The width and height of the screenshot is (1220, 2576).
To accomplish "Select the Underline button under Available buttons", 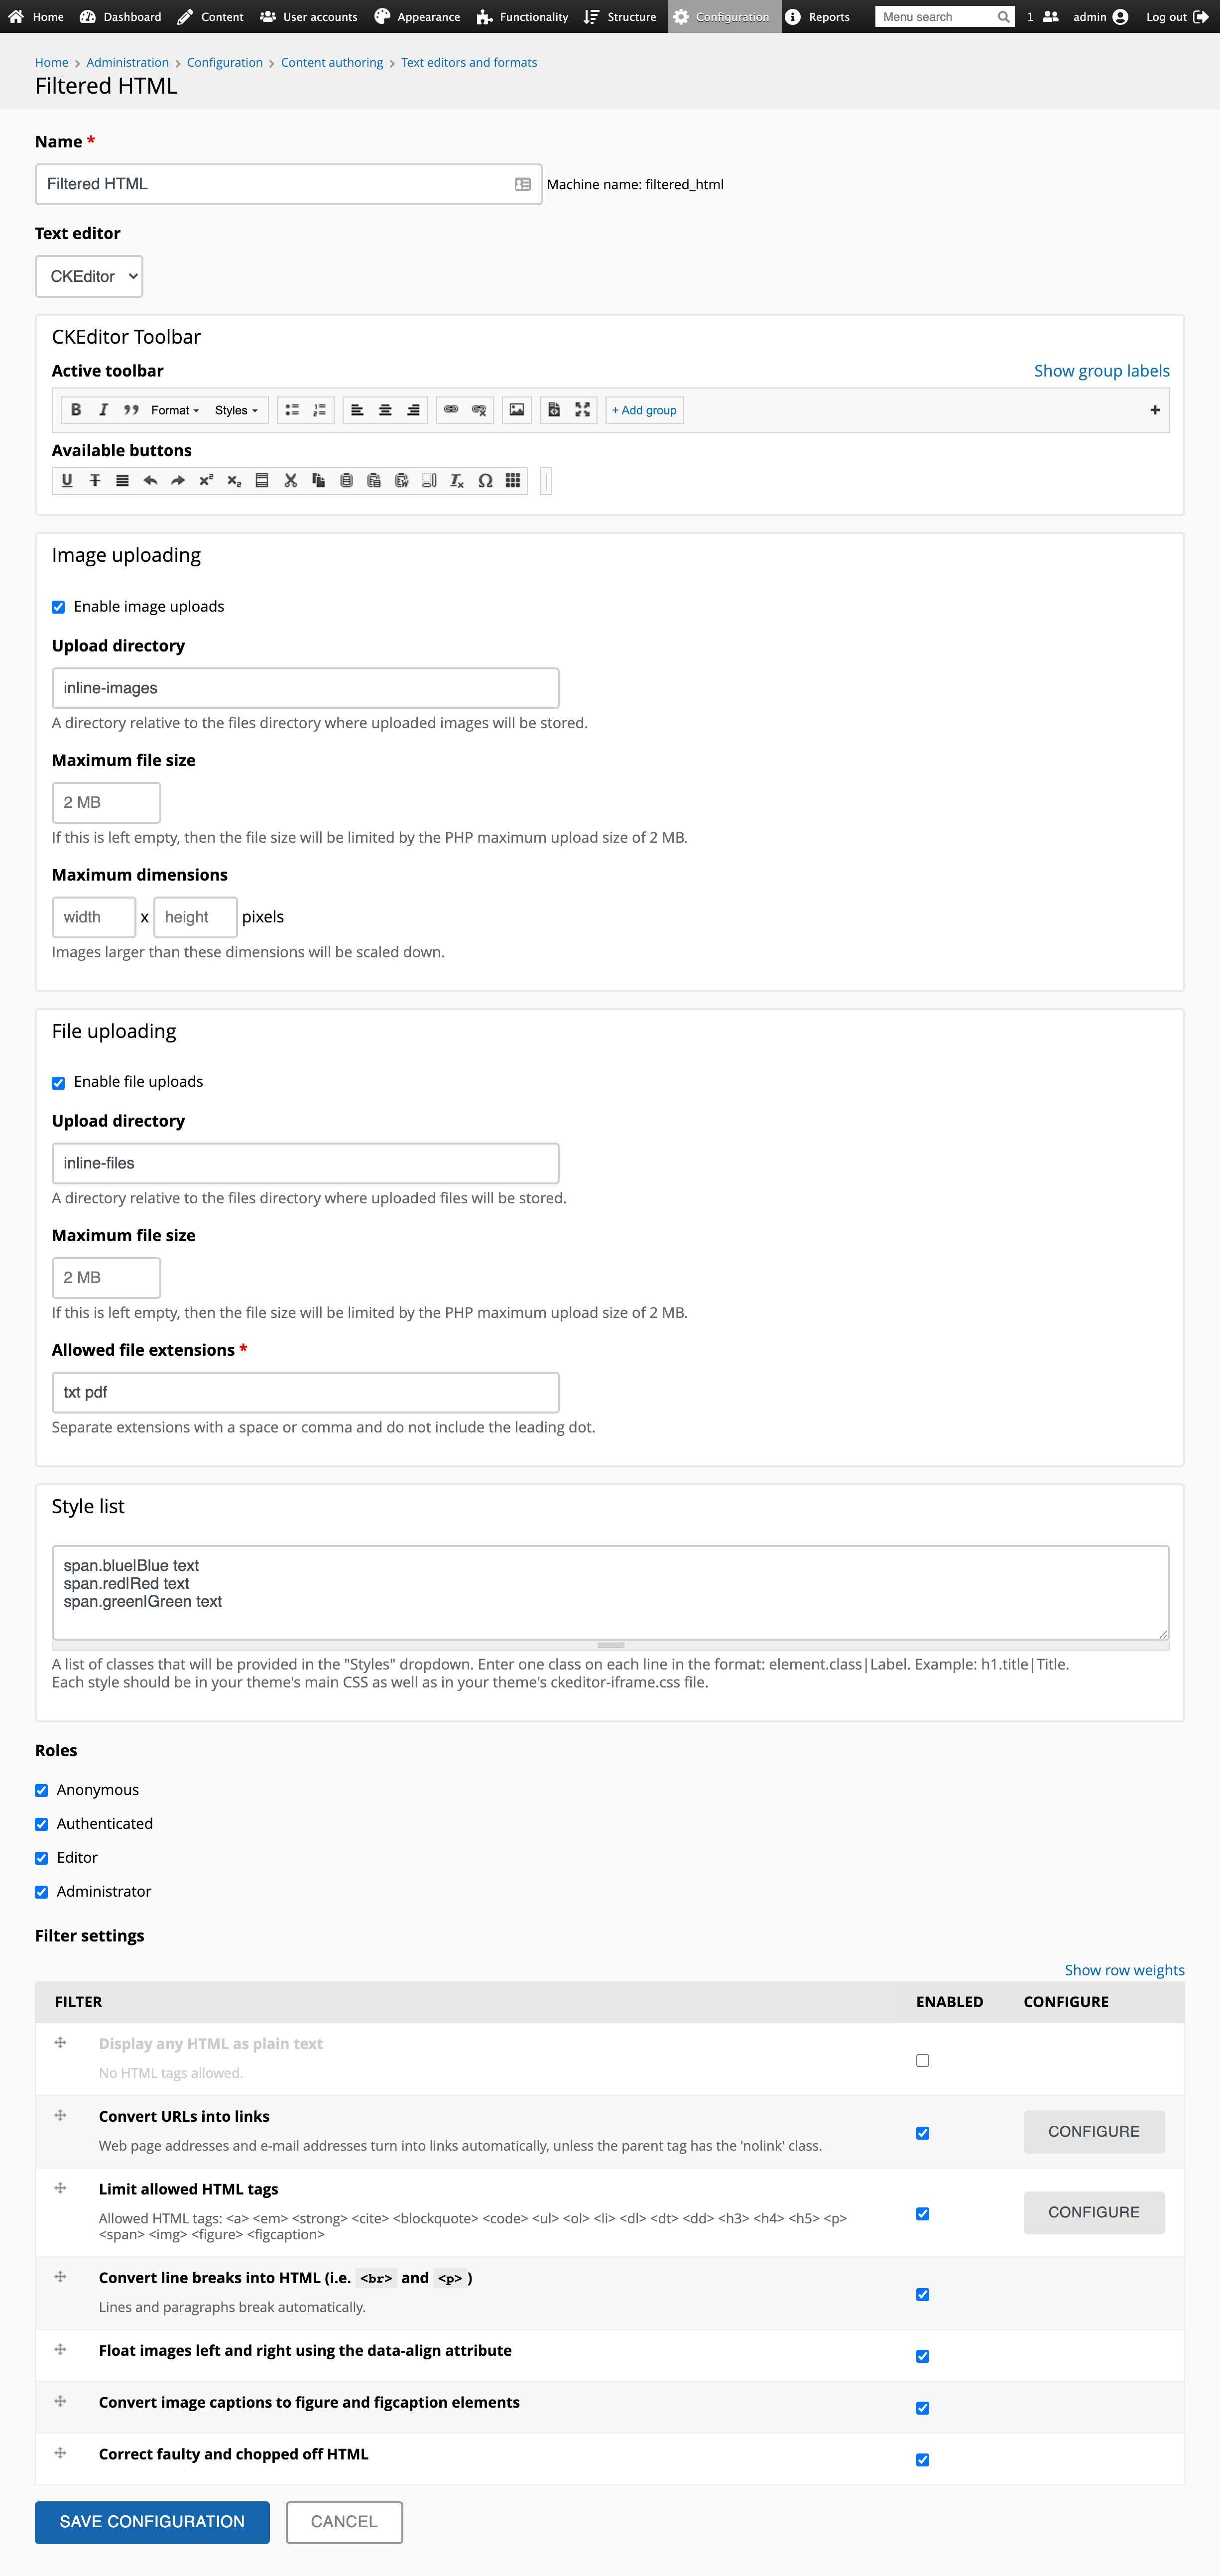I will pos(66,480).
